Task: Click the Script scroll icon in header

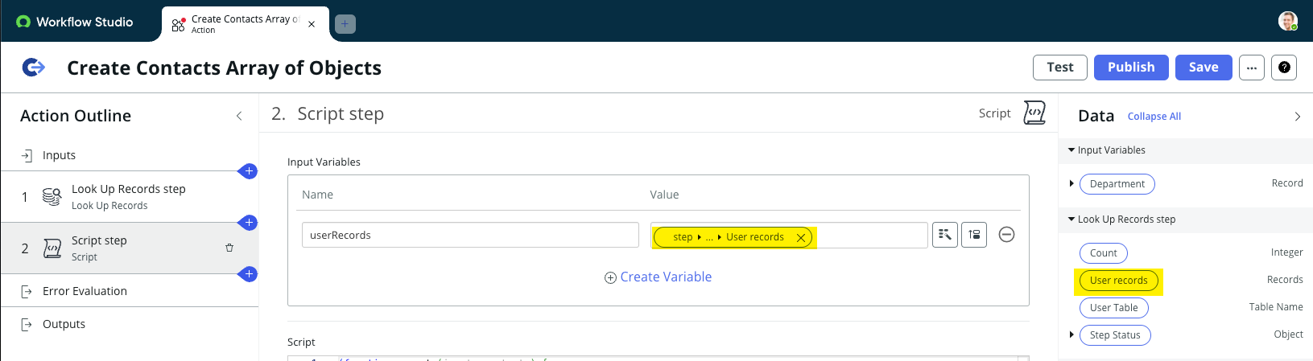Action: pyautogui.click(x=1034, y=113)
